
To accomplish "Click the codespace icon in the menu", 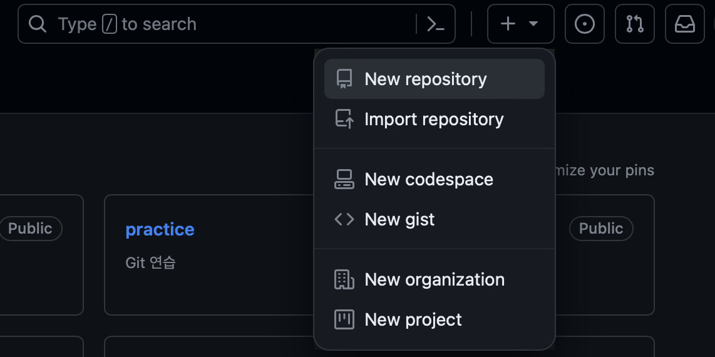I will pos(344,179).
